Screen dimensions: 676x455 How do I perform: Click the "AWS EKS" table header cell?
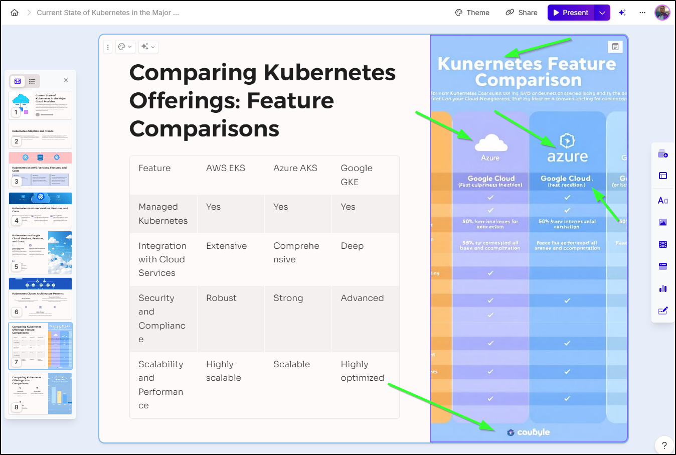point(231,175)
